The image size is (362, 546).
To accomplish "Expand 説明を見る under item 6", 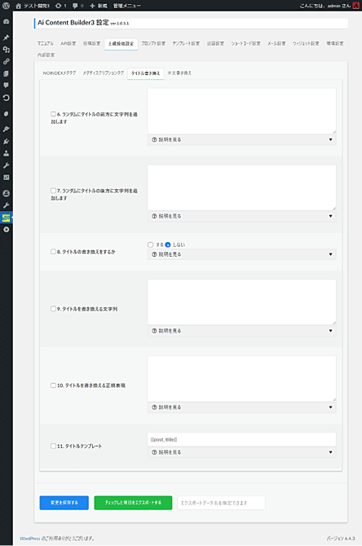I will coord(242,139).
